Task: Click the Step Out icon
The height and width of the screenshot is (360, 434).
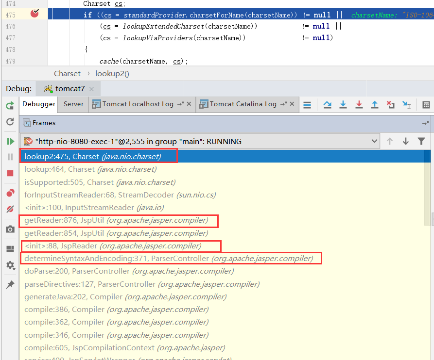Action: click(374, 104)
